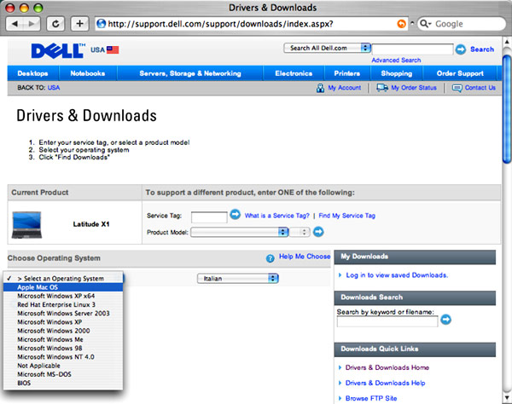Click the Service Tag input field
Viewport: 512px width, 404px height.
pyautogui.click(x=209, y=217)
